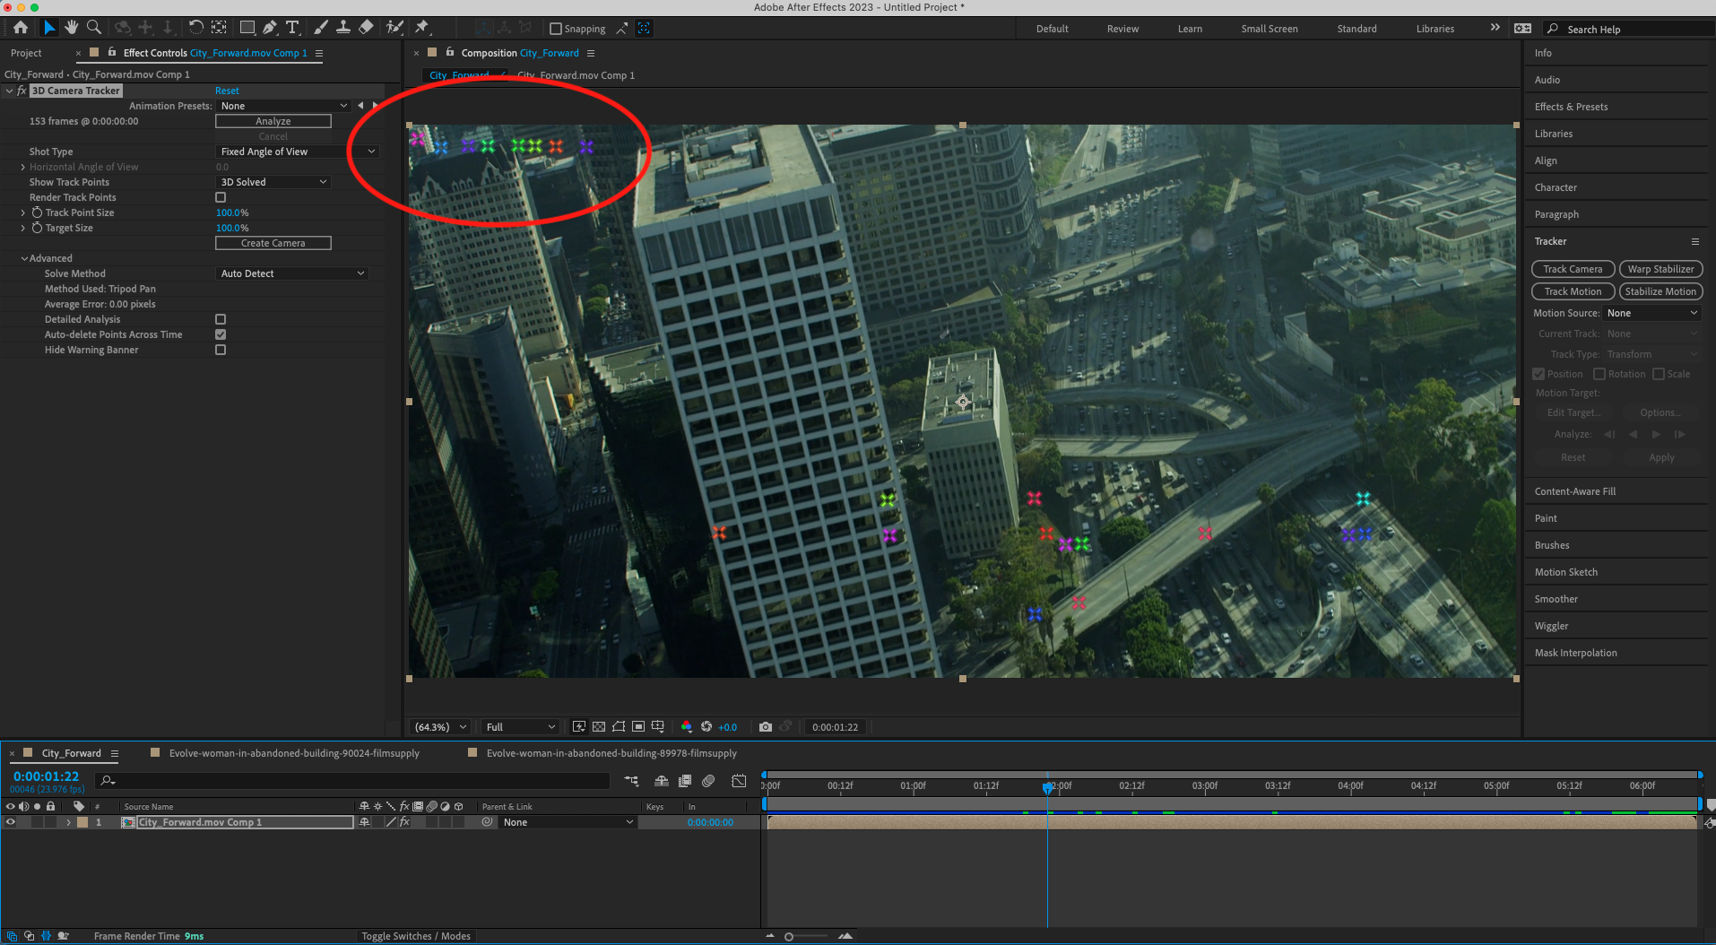1716x945 pixels.
Task: Expand the Track Point Size property
Action: tap(22, 212)
